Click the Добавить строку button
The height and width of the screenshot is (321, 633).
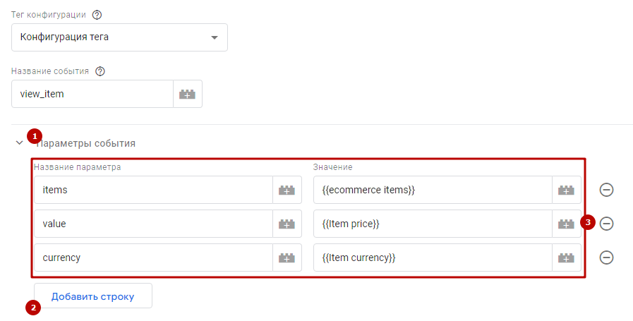pos(93,296)
